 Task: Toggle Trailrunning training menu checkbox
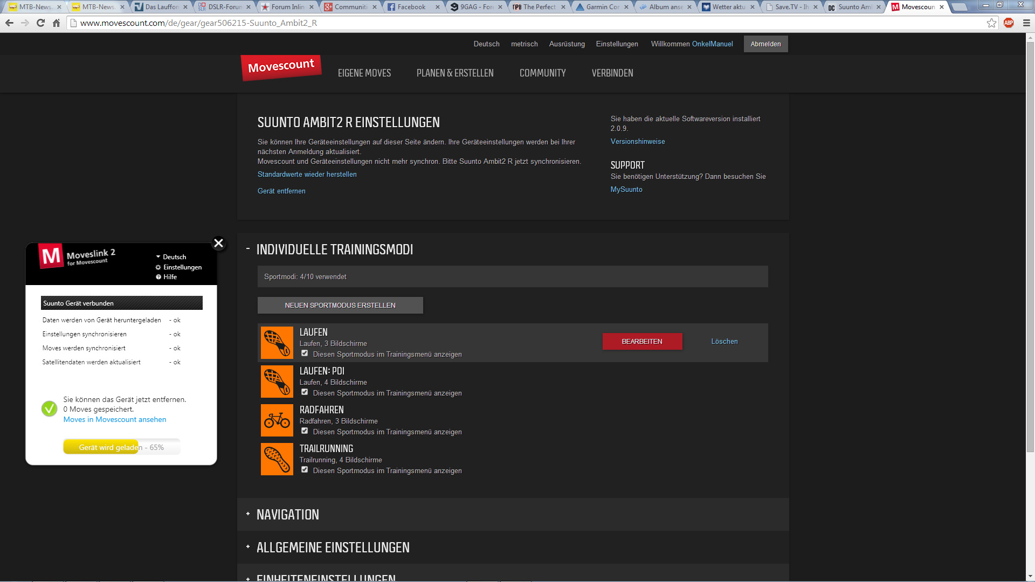(x=305, y=470)
